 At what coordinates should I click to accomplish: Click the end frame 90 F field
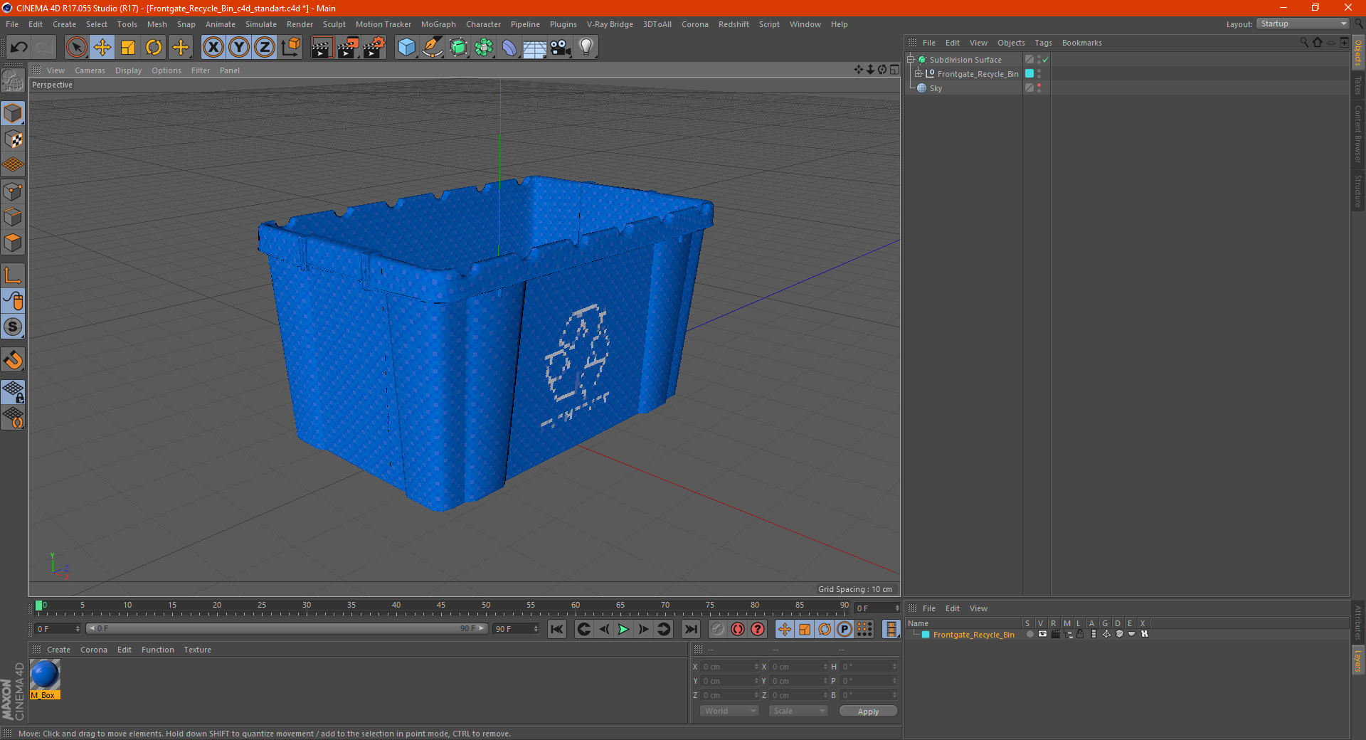517,629
